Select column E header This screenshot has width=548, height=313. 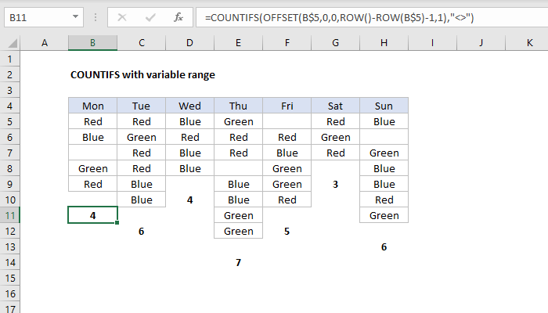coord(238,44)
